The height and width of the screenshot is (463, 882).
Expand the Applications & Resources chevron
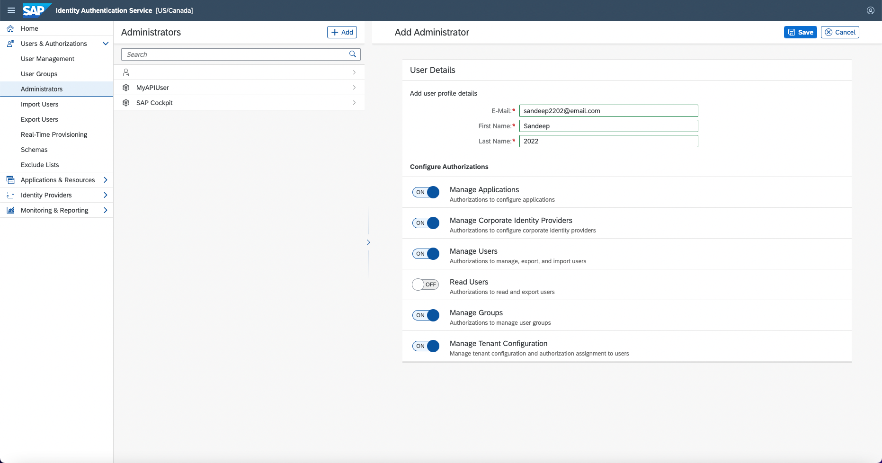point(106,180)
